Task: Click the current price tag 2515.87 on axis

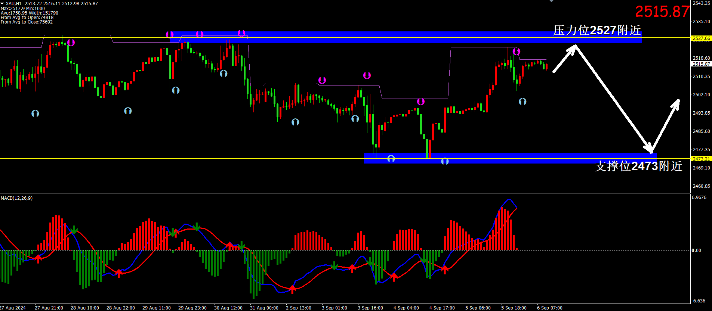Action: coord(701,64)
